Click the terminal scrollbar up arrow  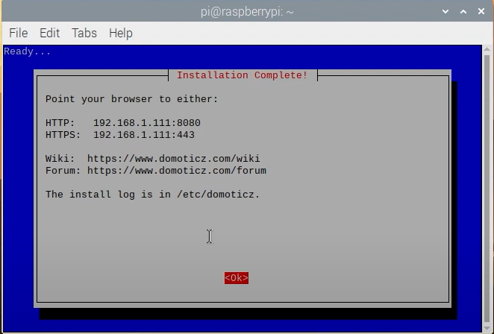(x=487, y=49)
